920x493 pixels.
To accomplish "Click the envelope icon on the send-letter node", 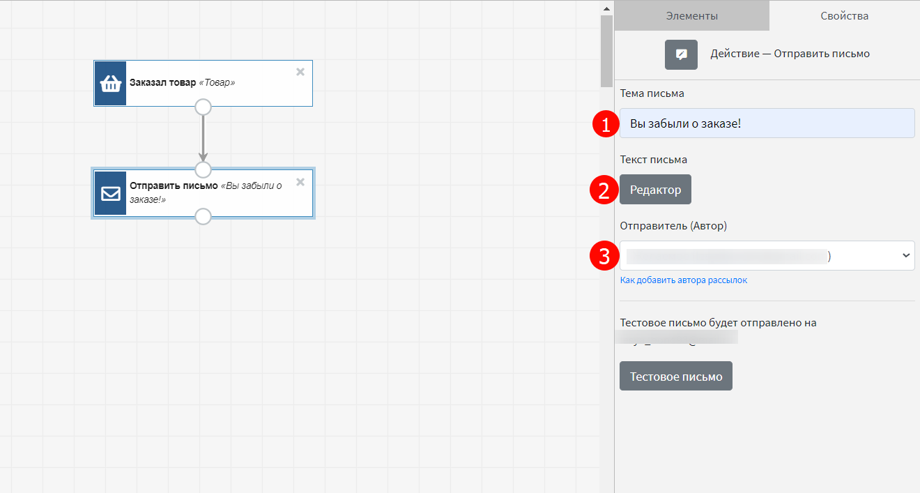I will [110, 193].
